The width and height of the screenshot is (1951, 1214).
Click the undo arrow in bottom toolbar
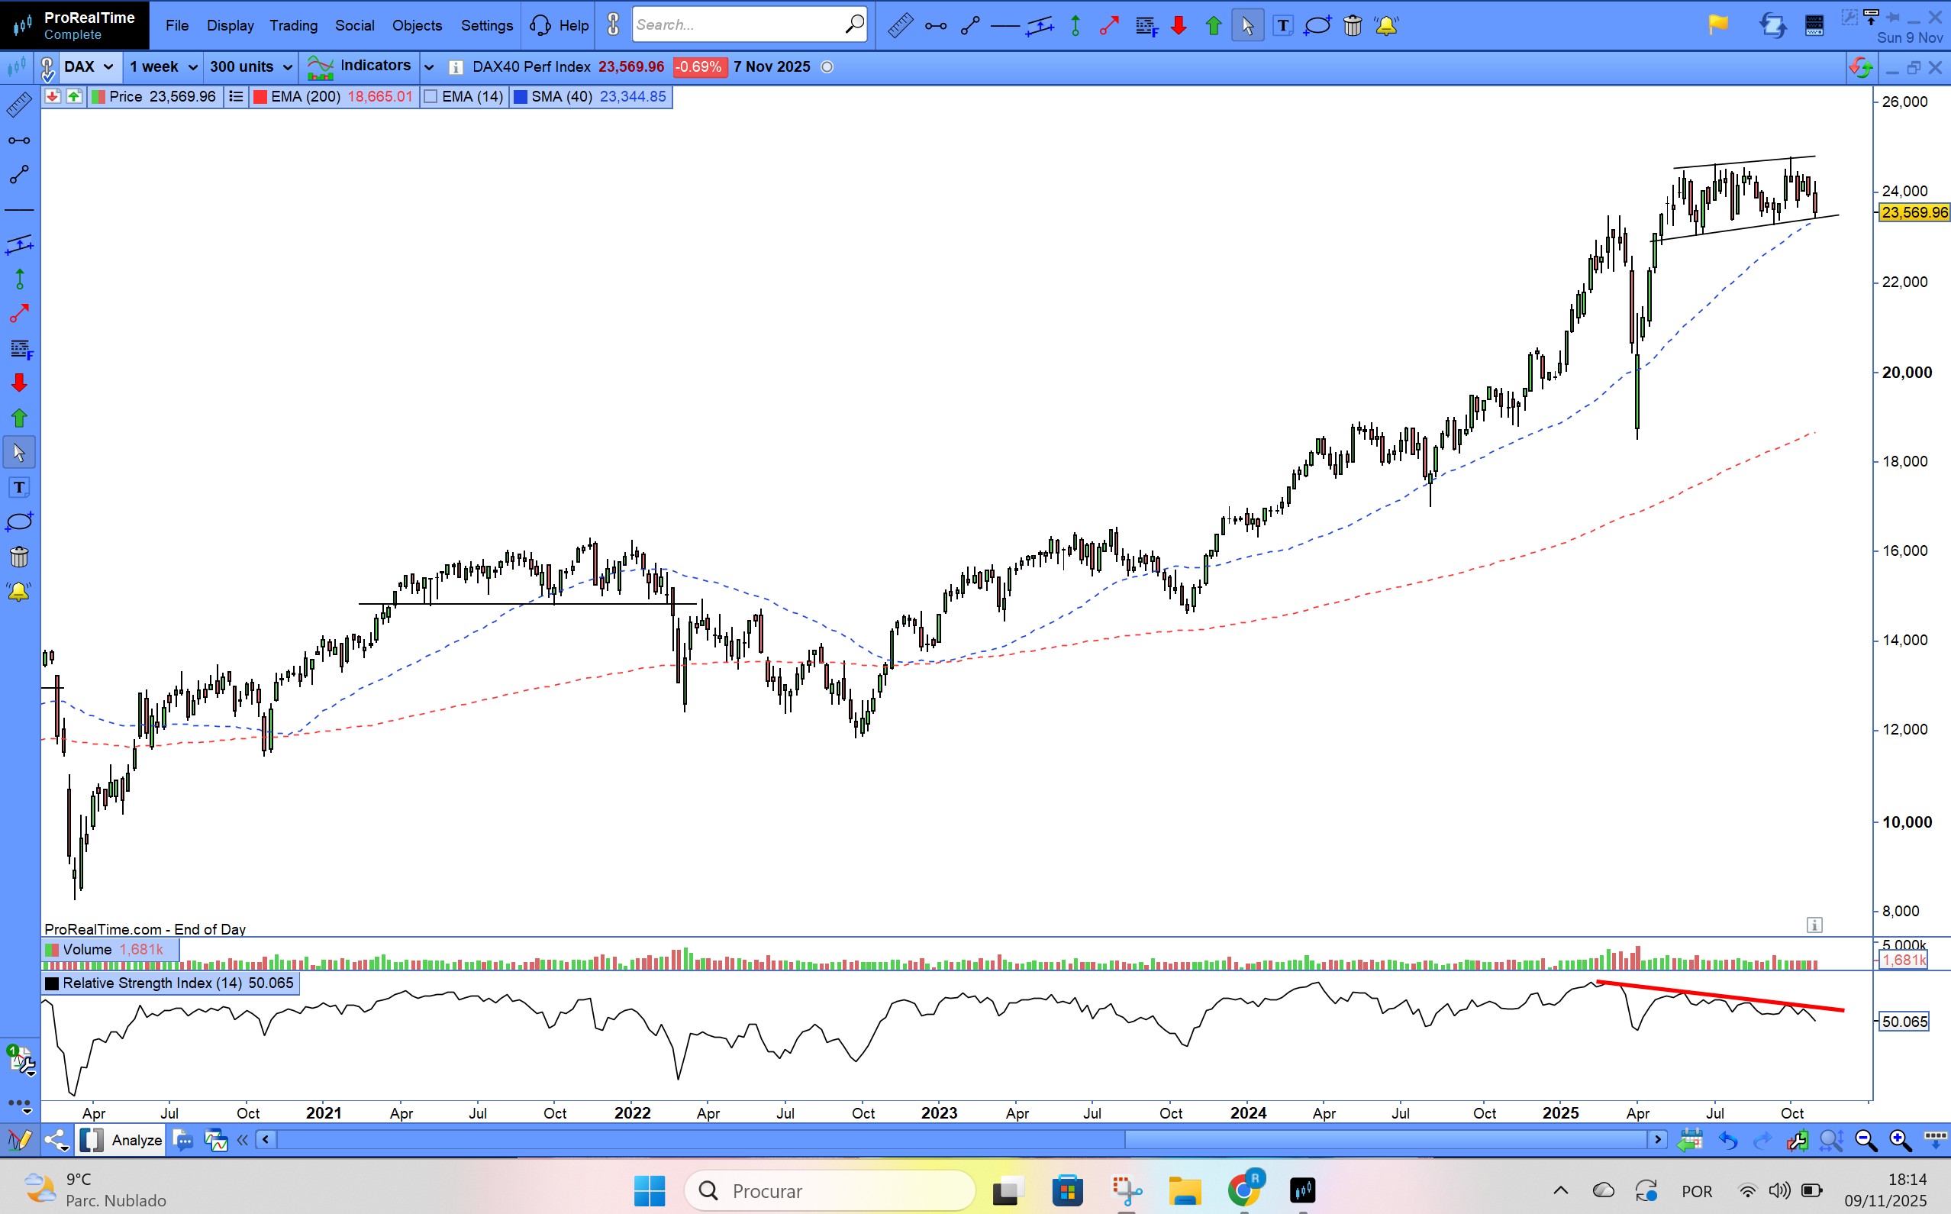pos(1728,1140)
